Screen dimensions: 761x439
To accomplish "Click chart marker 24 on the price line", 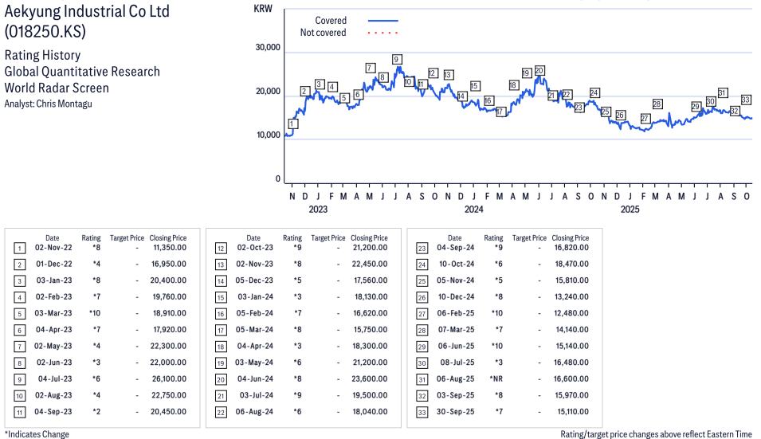I will (x=594, y=93).
